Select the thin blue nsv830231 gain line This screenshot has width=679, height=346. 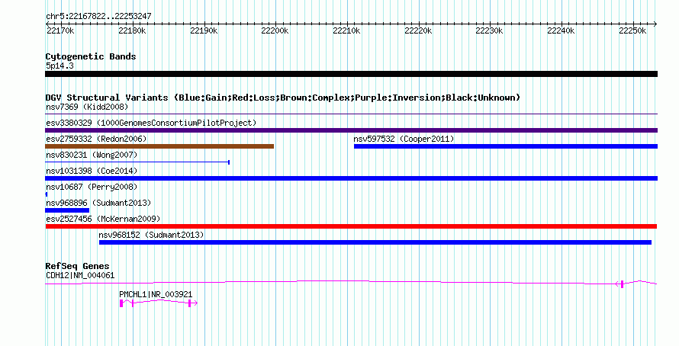(x=137, y=162)
